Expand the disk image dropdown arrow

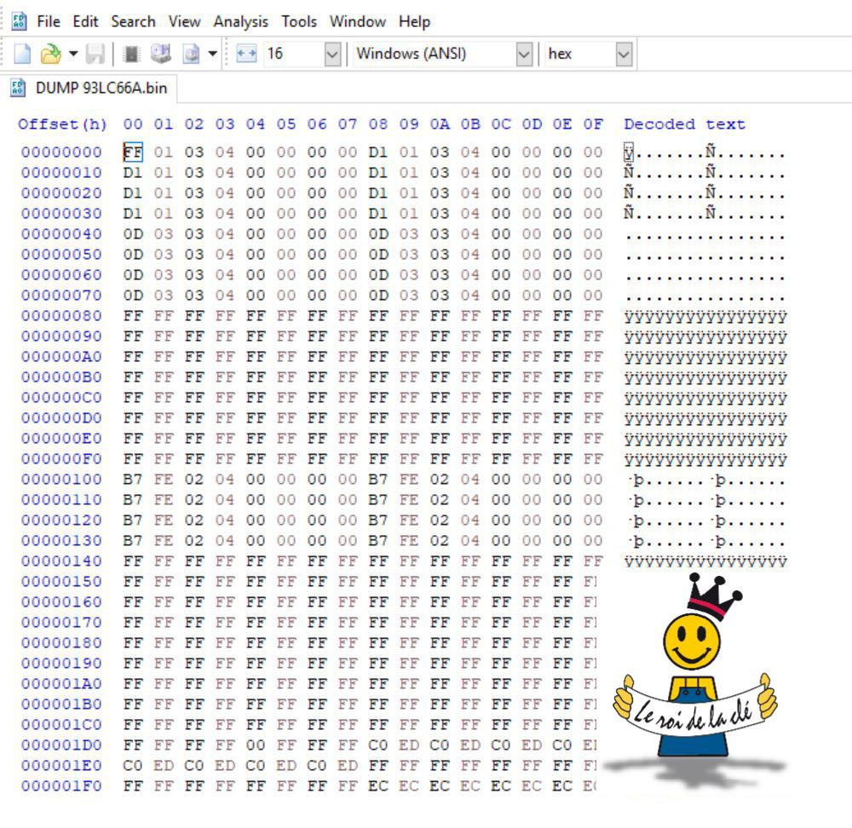(211, 55)
